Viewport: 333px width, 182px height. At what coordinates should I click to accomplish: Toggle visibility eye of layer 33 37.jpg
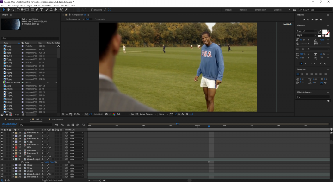(x=2, y=168)
